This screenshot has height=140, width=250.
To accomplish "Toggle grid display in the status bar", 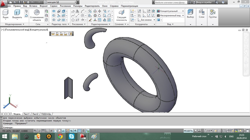I will (43, 131).
